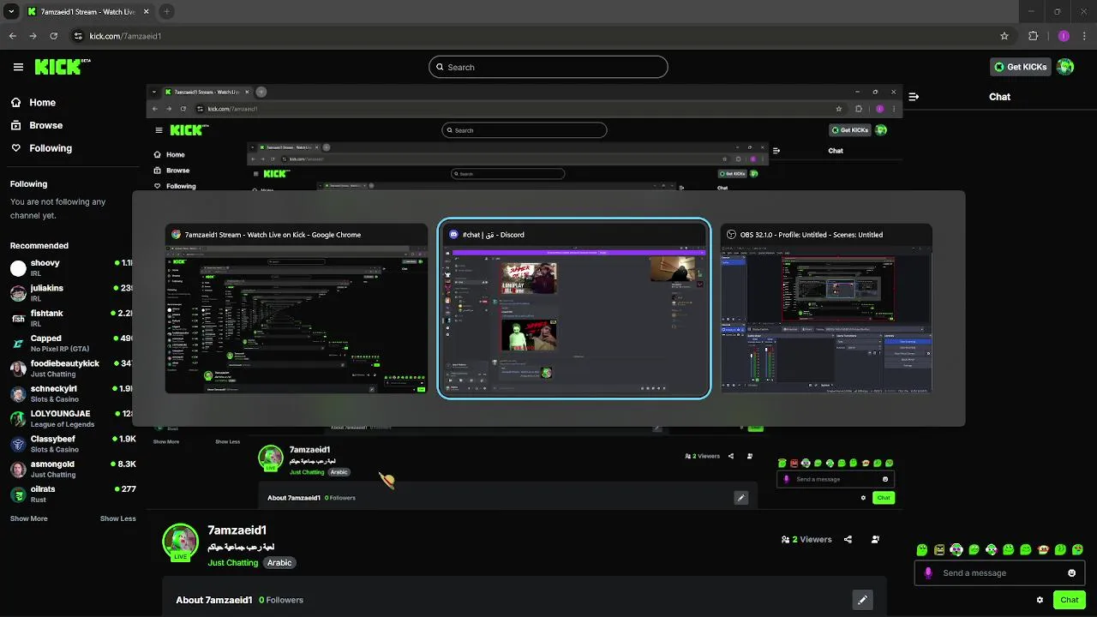This screenshot has width=1097, height=617.
Task: Click Show More under Recommended
Action: pos(28,518)
